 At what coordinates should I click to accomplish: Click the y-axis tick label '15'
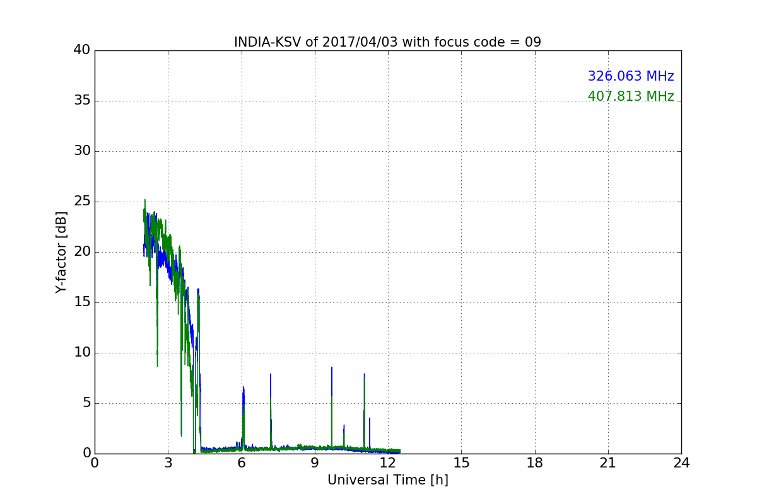pos(81,302)
